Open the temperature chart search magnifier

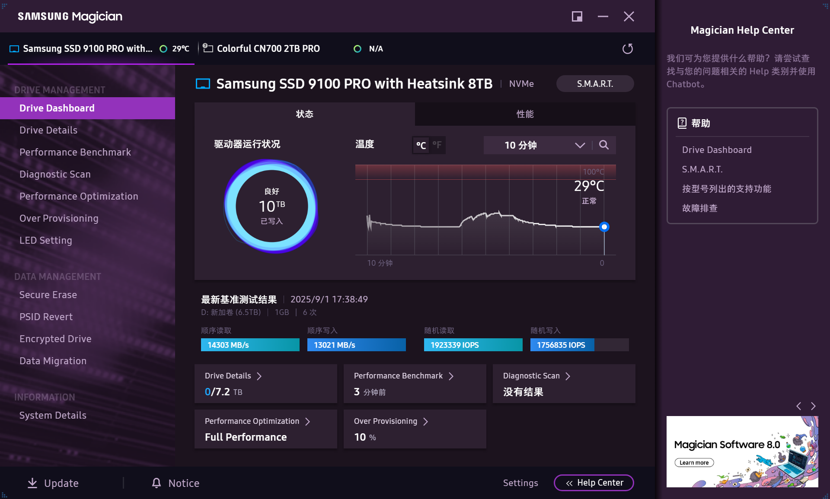coord(604,145)
